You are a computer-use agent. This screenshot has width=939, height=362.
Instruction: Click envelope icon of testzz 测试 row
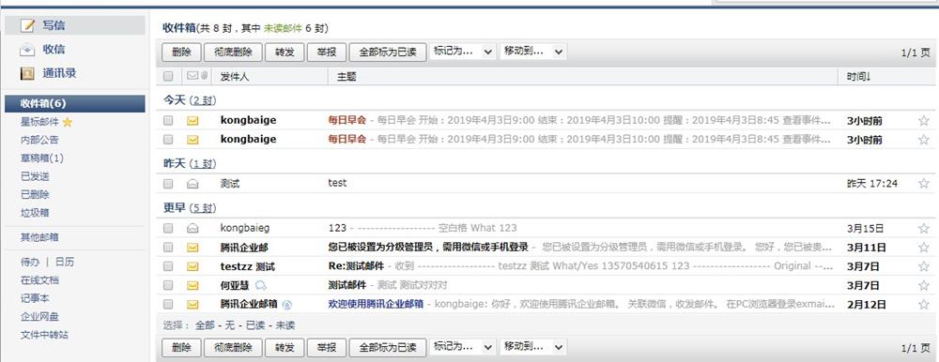pos(192,266)
